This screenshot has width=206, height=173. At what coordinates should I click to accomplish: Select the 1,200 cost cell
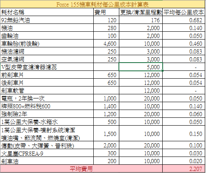pos(106,114)
